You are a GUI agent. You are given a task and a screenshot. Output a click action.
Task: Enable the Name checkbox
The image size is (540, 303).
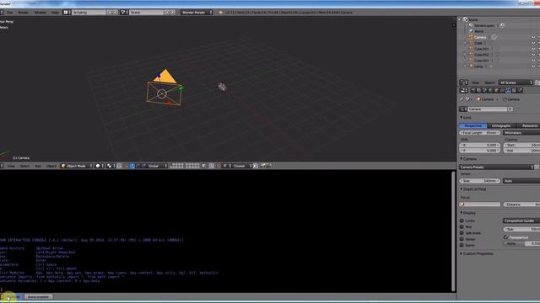(462, 245)
